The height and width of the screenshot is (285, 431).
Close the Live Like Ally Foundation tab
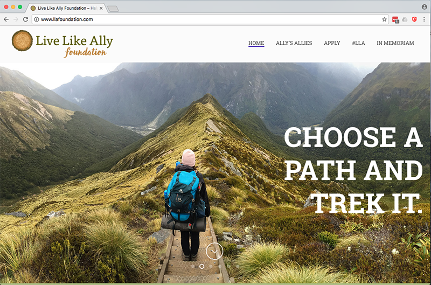101,8
